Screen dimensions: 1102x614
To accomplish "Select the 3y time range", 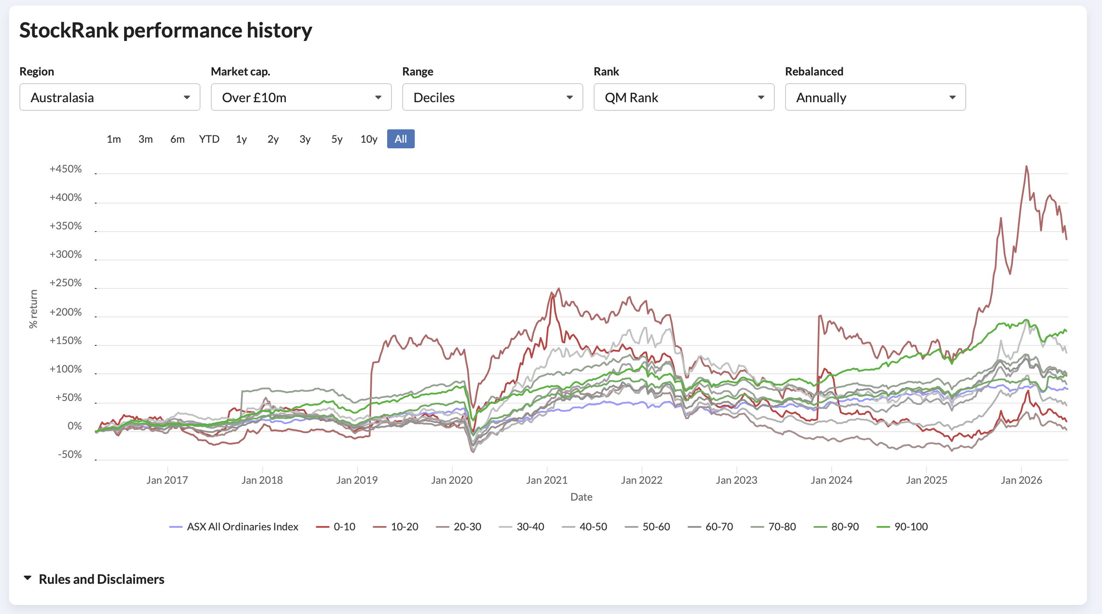I will (x=305, y=139).
